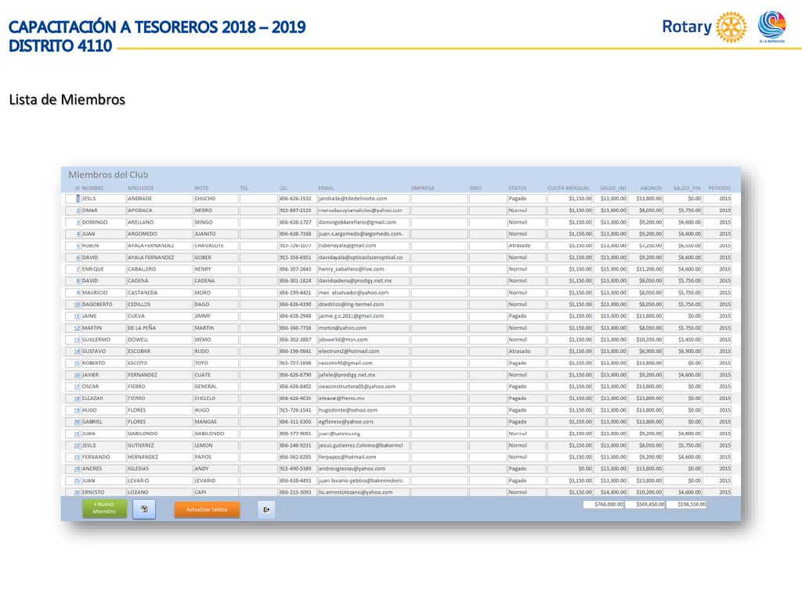Click the EMPRESA column header
This screenshot has height=601, width=802.
point(422,188)
